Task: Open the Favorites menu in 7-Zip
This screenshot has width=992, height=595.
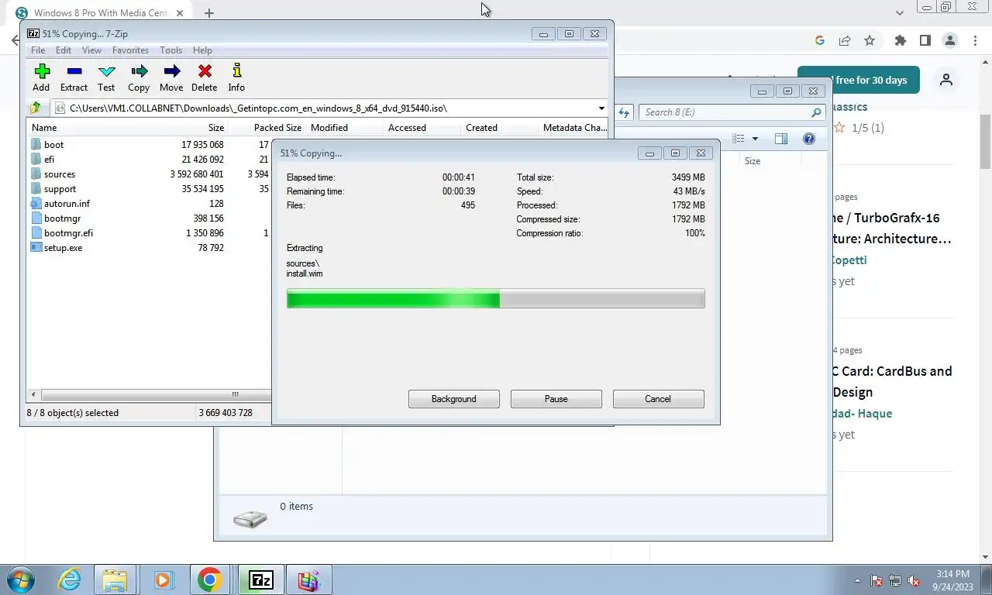Action: (x=130, y=50)
